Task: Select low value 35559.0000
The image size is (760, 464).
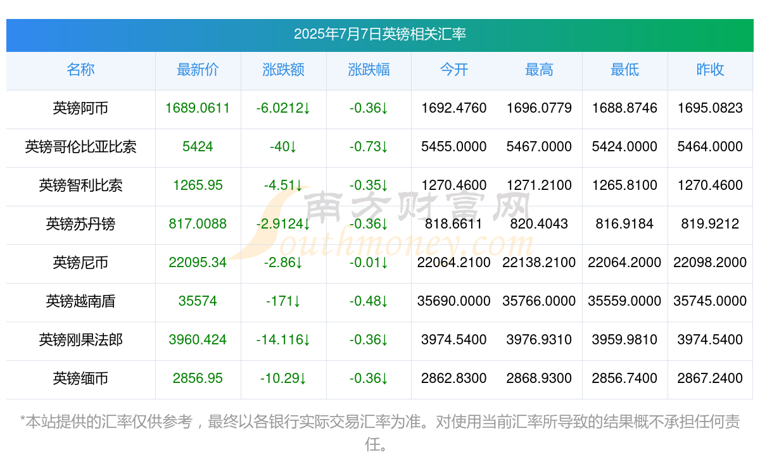Action: tap(624, 301)
